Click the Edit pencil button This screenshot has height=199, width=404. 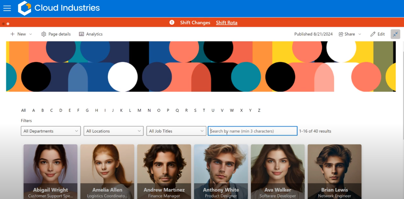click(x=377, y=34)
